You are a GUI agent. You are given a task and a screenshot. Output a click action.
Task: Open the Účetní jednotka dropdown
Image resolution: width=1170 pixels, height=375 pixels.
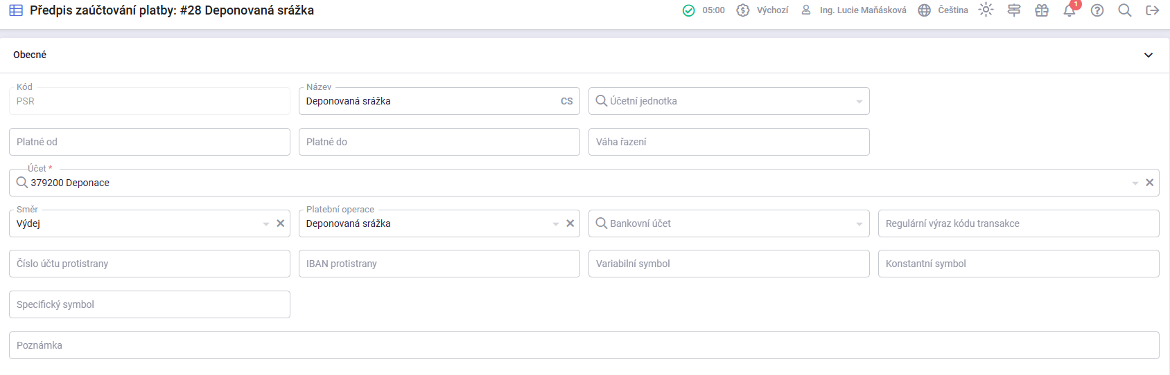859,102
